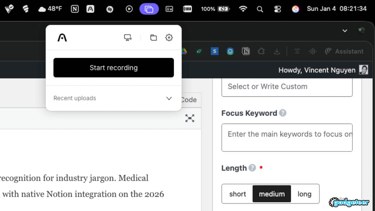Open the settings gear in the recording popup
The height and width of the screenshot is (211, 375).
click(169, 38)
